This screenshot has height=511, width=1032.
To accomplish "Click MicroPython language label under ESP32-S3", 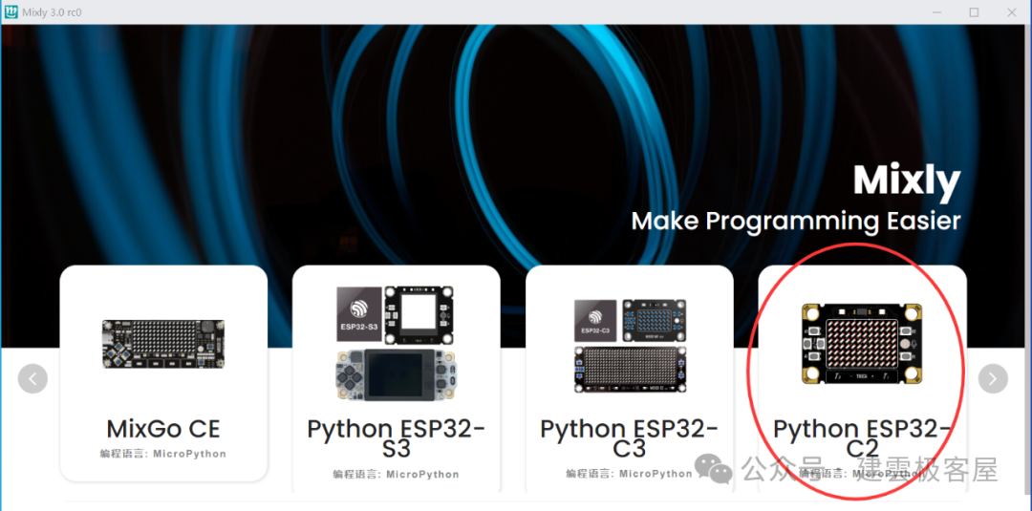I will (397, 474).
